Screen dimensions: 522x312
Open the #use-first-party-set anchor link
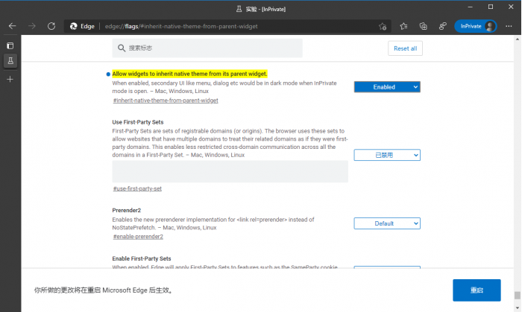tap(137, 188)
